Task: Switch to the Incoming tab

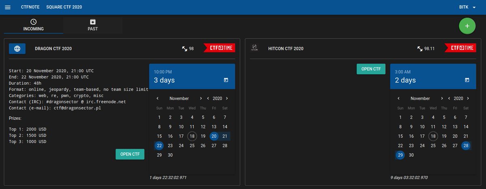Action: point(34,25)
